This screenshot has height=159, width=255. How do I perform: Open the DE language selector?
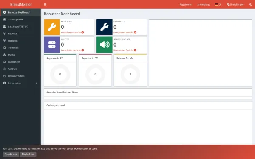(x=218, y=4)
